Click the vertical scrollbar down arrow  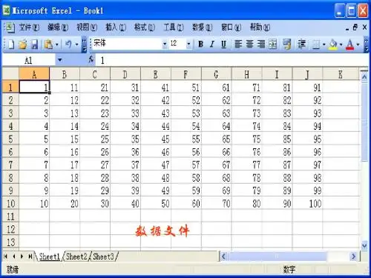click(x=364, y=245)
